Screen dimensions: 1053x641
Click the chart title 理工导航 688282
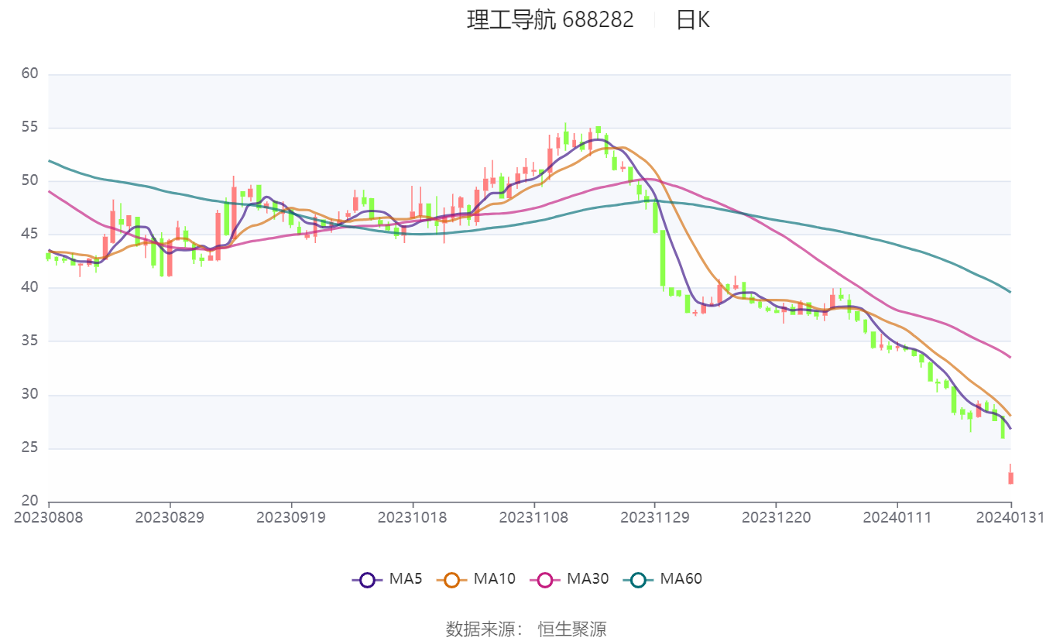click(551, 19)
